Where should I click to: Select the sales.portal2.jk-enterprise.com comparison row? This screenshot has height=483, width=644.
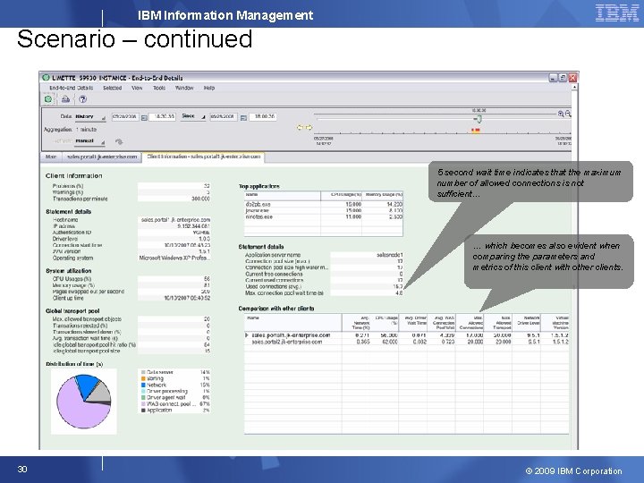(x=407, y=342)
